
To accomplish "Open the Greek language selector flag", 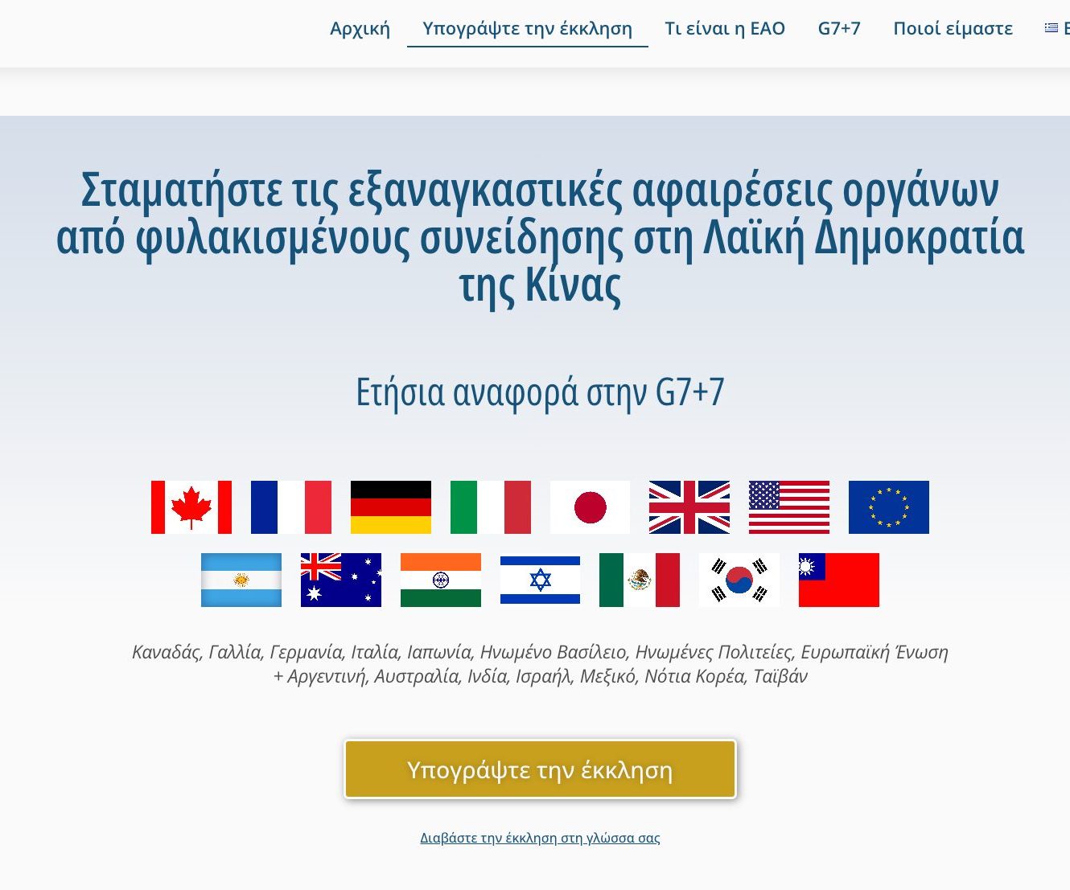I will pos(1051,28).
